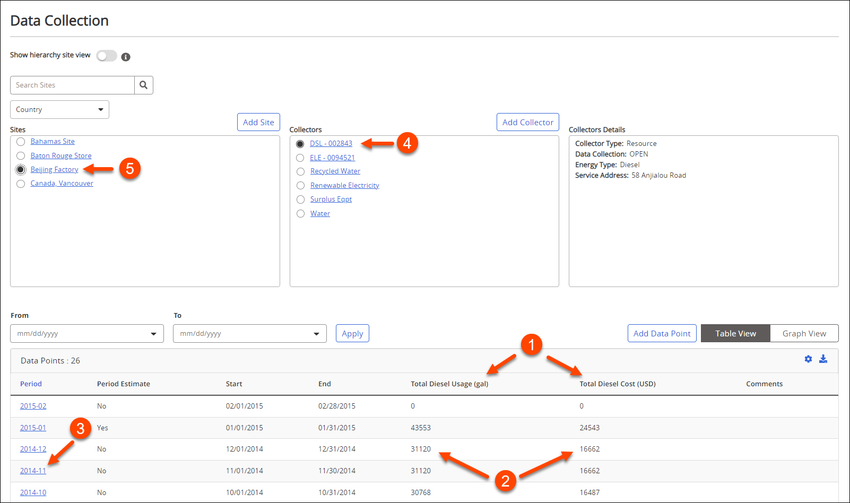Select the Water collector radio button

[x=300, y=213]
